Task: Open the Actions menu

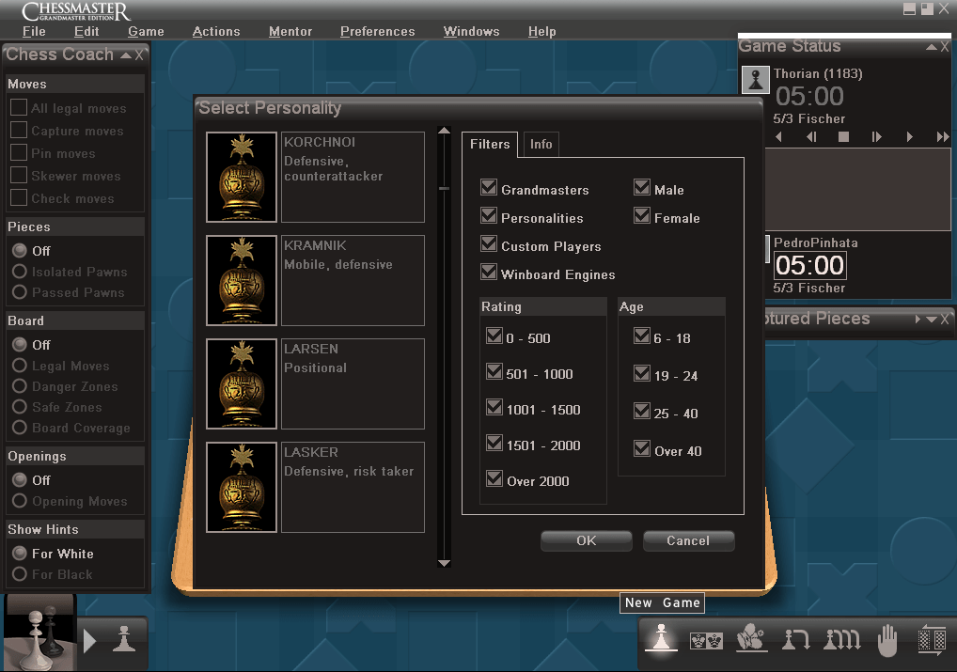Action: tap(216, 32)
